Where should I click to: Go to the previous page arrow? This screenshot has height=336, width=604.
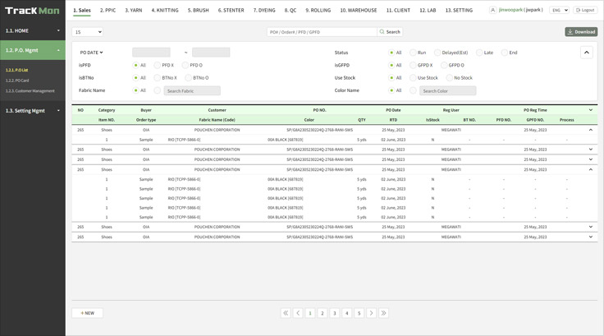point(298,313)
